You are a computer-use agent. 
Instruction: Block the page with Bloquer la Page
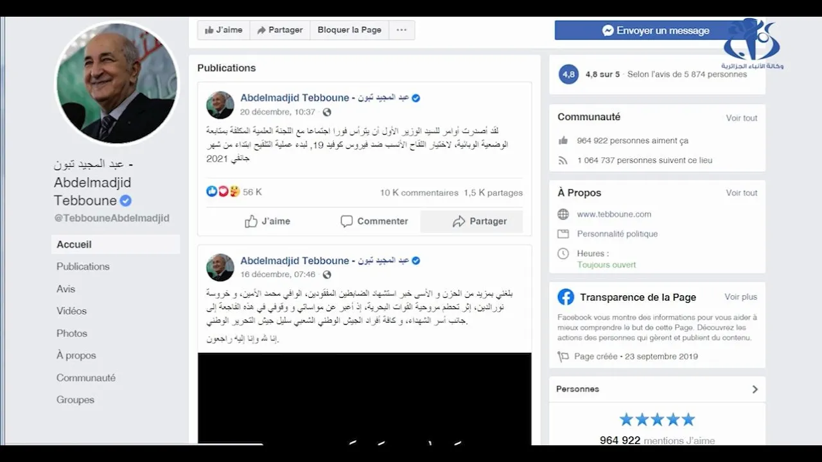(x=349, y=30)
